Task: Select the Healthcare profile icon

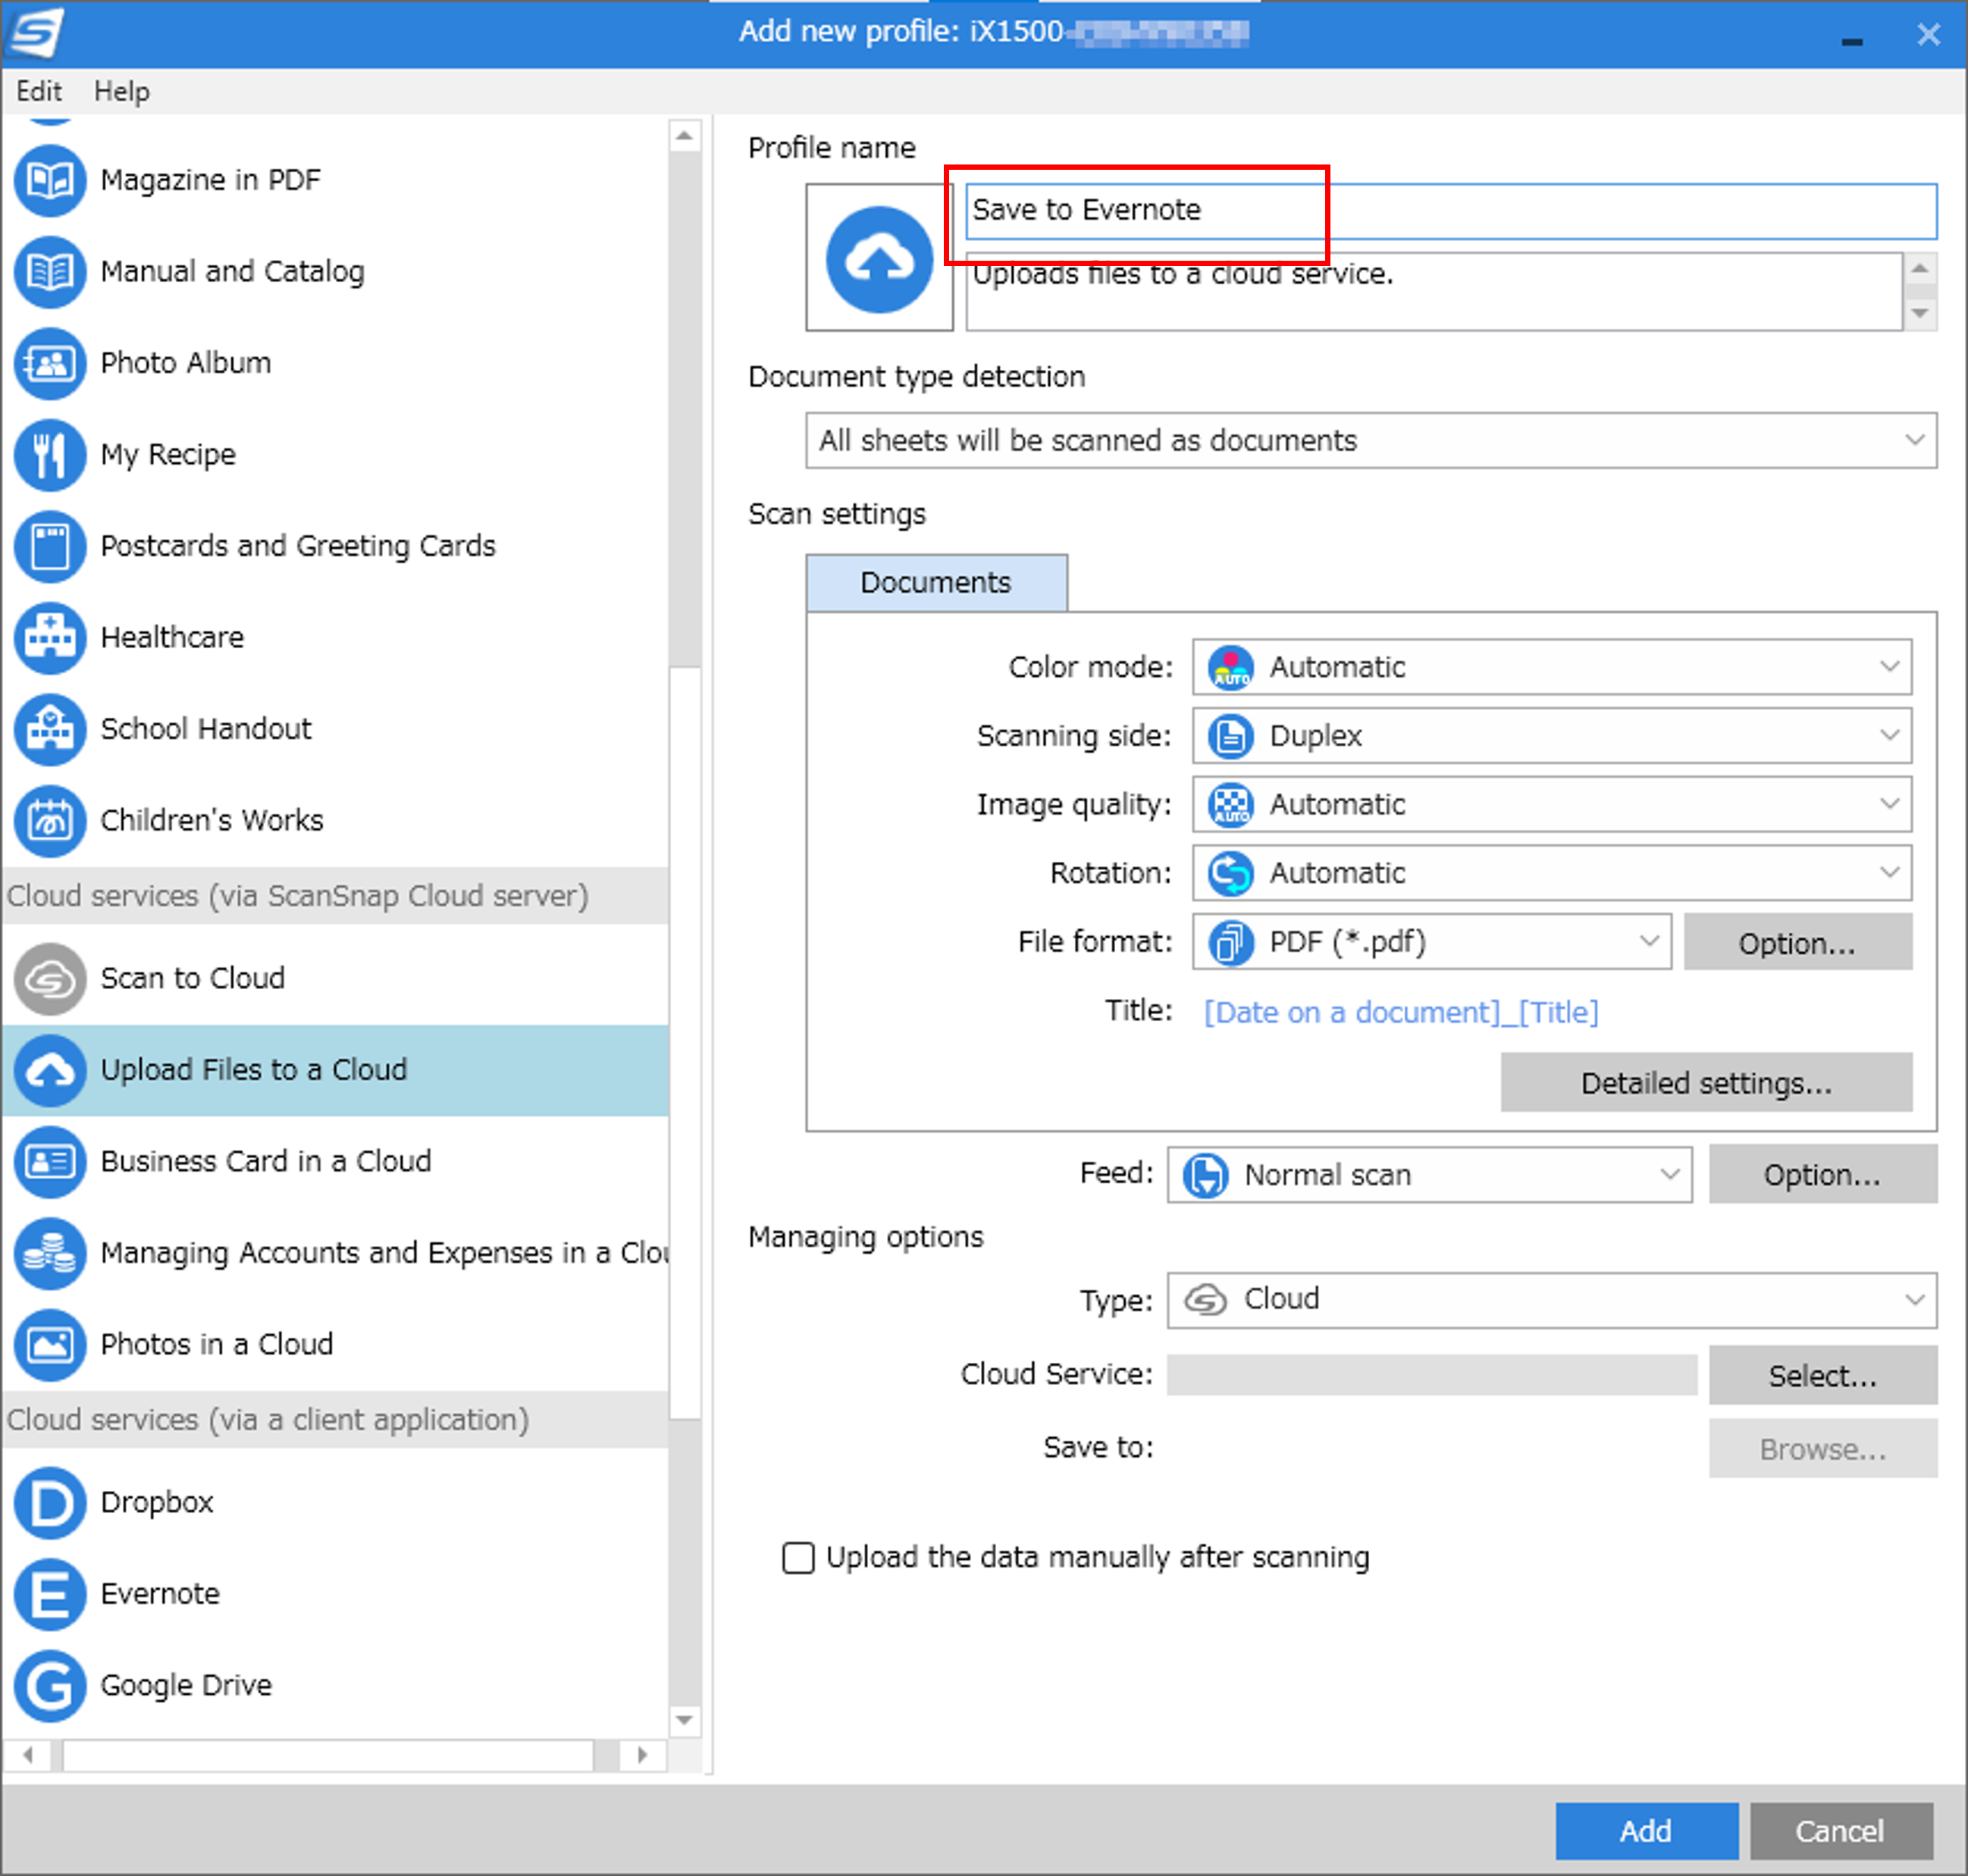Action: point(49,638)
